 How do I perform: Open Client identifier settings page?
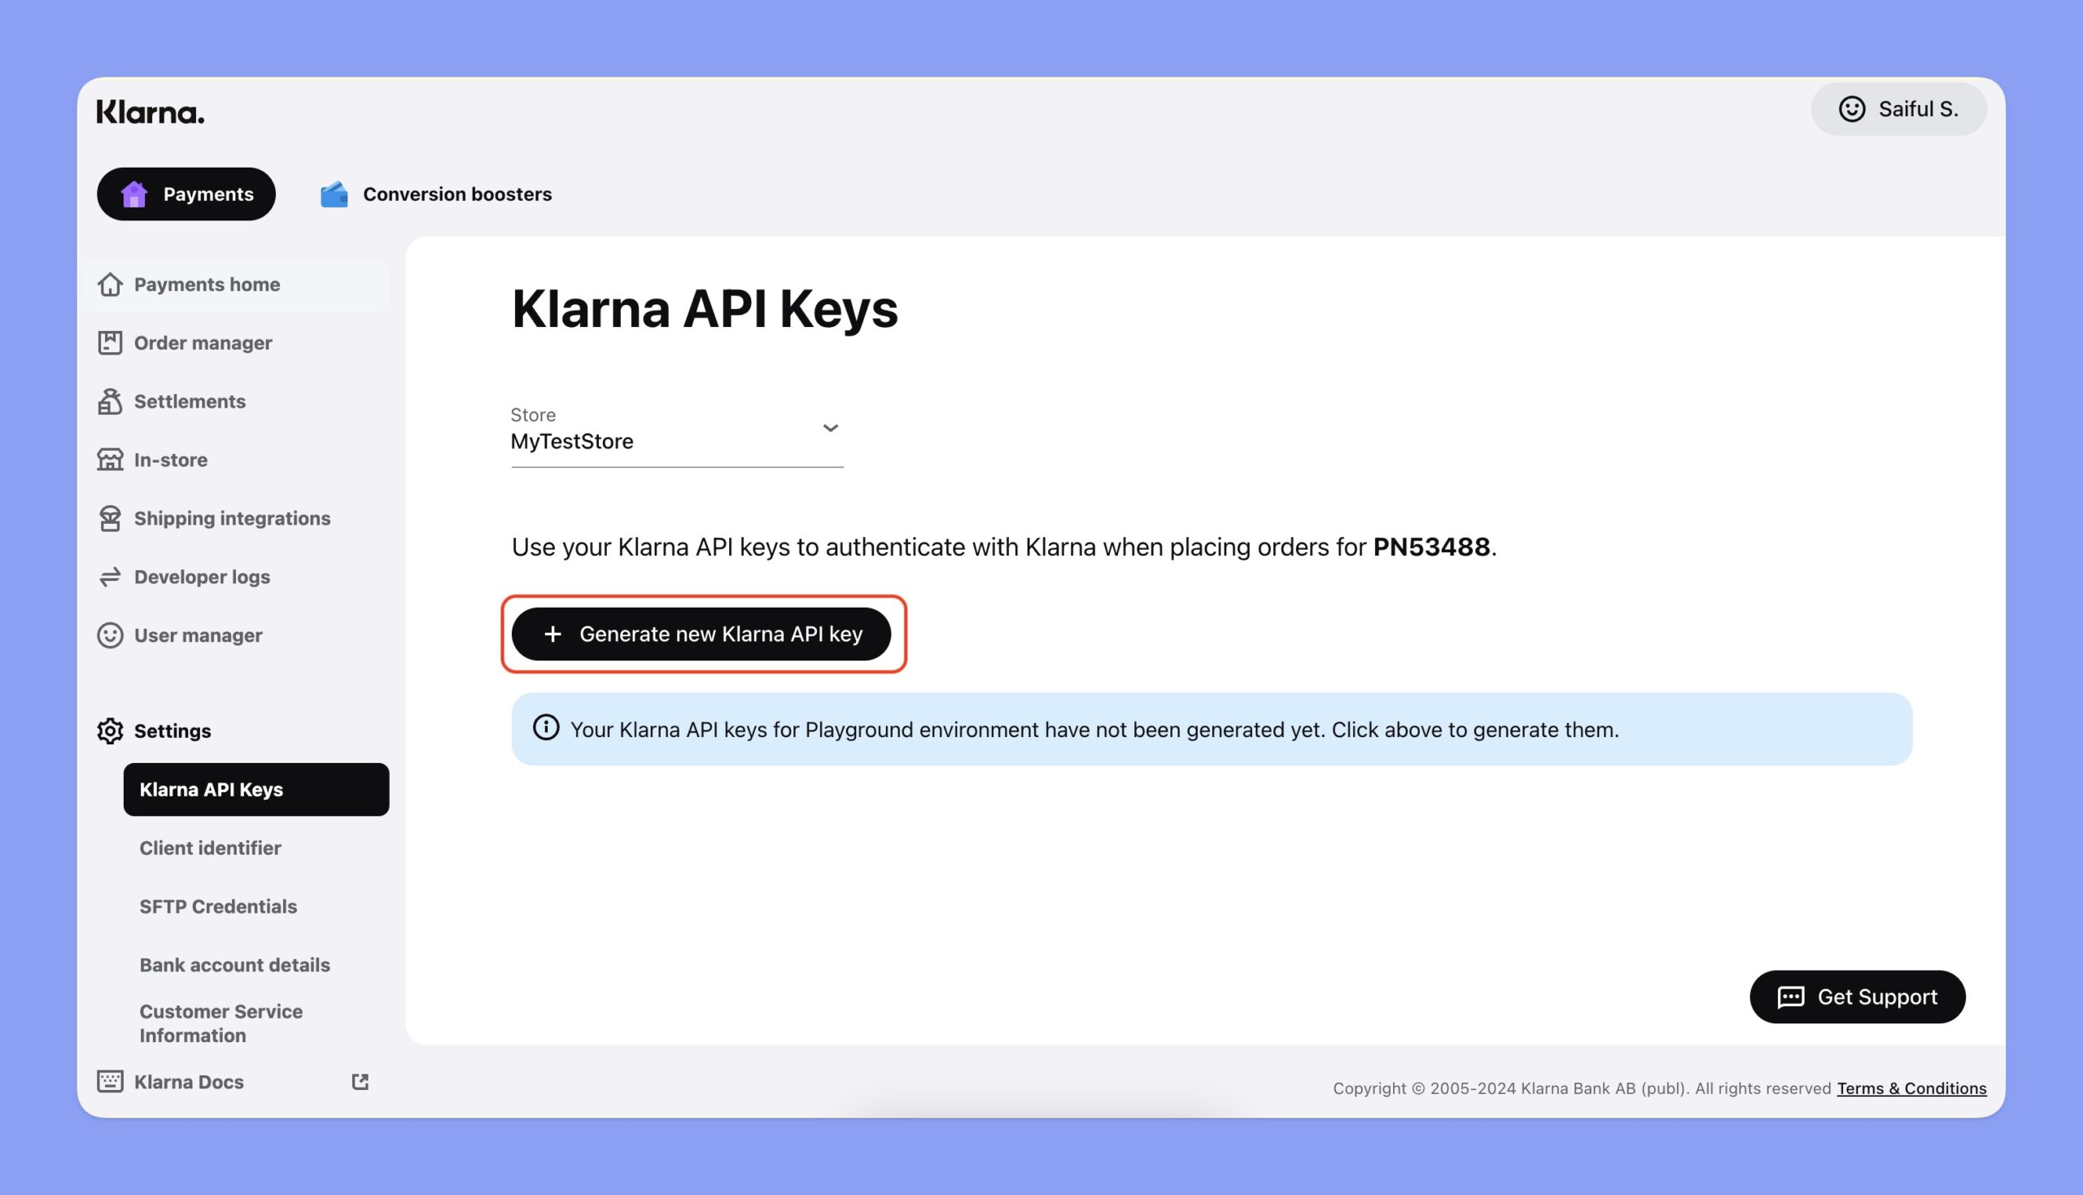pos(210,847)
